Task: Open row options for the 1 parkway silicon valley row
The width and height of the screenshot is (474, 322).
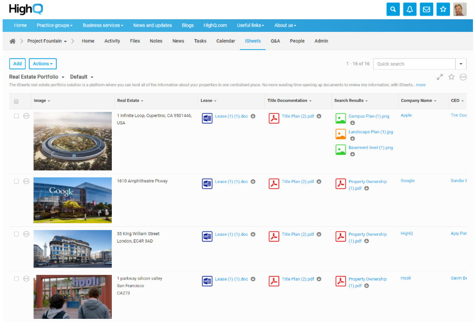Action: tap(26, 279)
